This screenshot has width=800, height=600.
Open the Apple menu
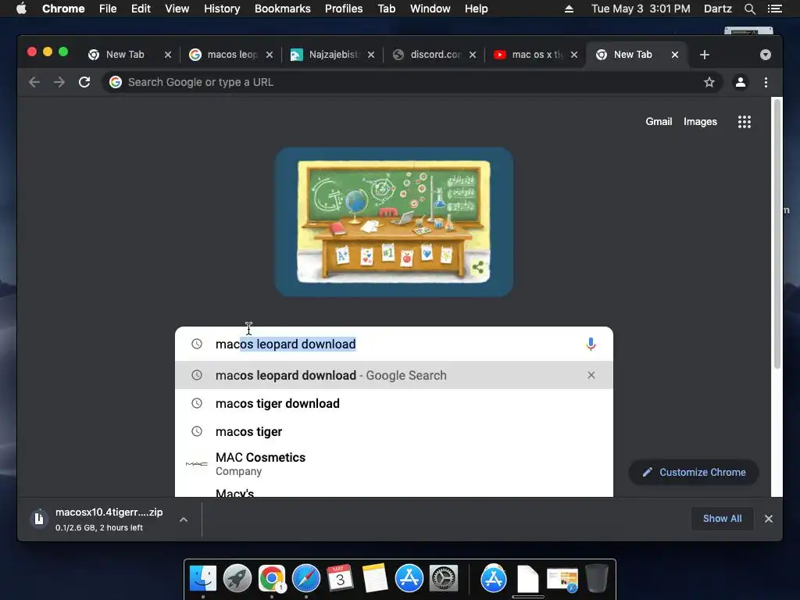coord(21,9)
